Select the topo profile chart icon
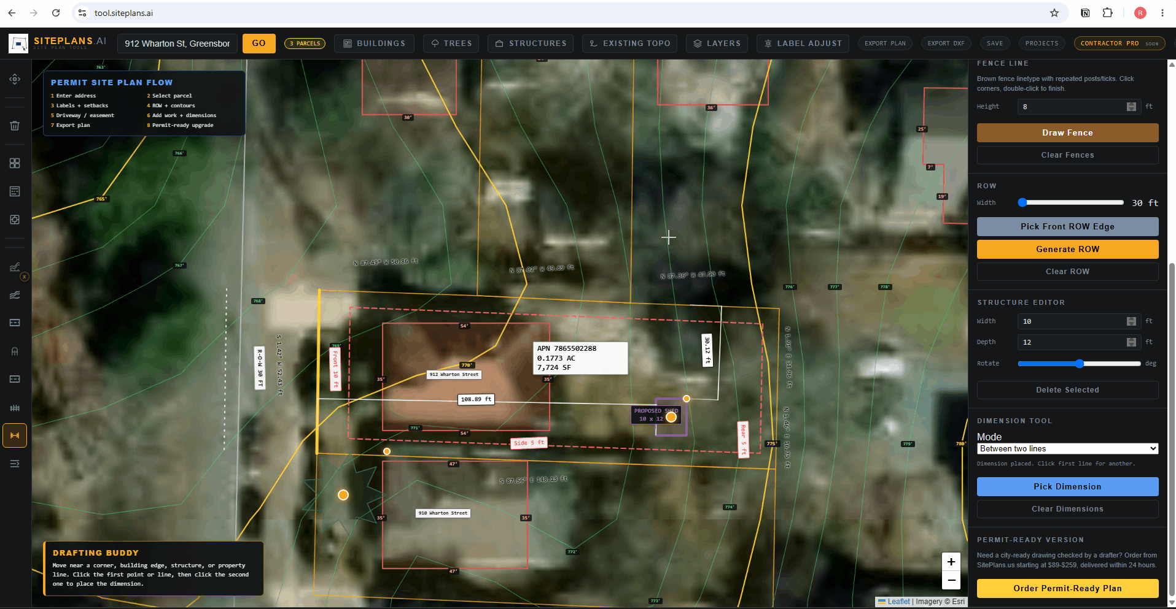Screen dimensions: 1176x609 15,267
